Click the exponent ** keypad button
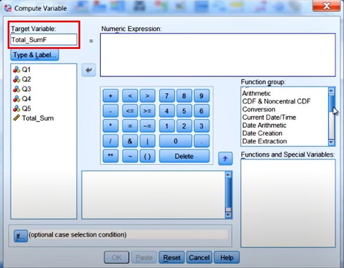The height and width of the screenshot is (268, 344). [x=110, y=156]
